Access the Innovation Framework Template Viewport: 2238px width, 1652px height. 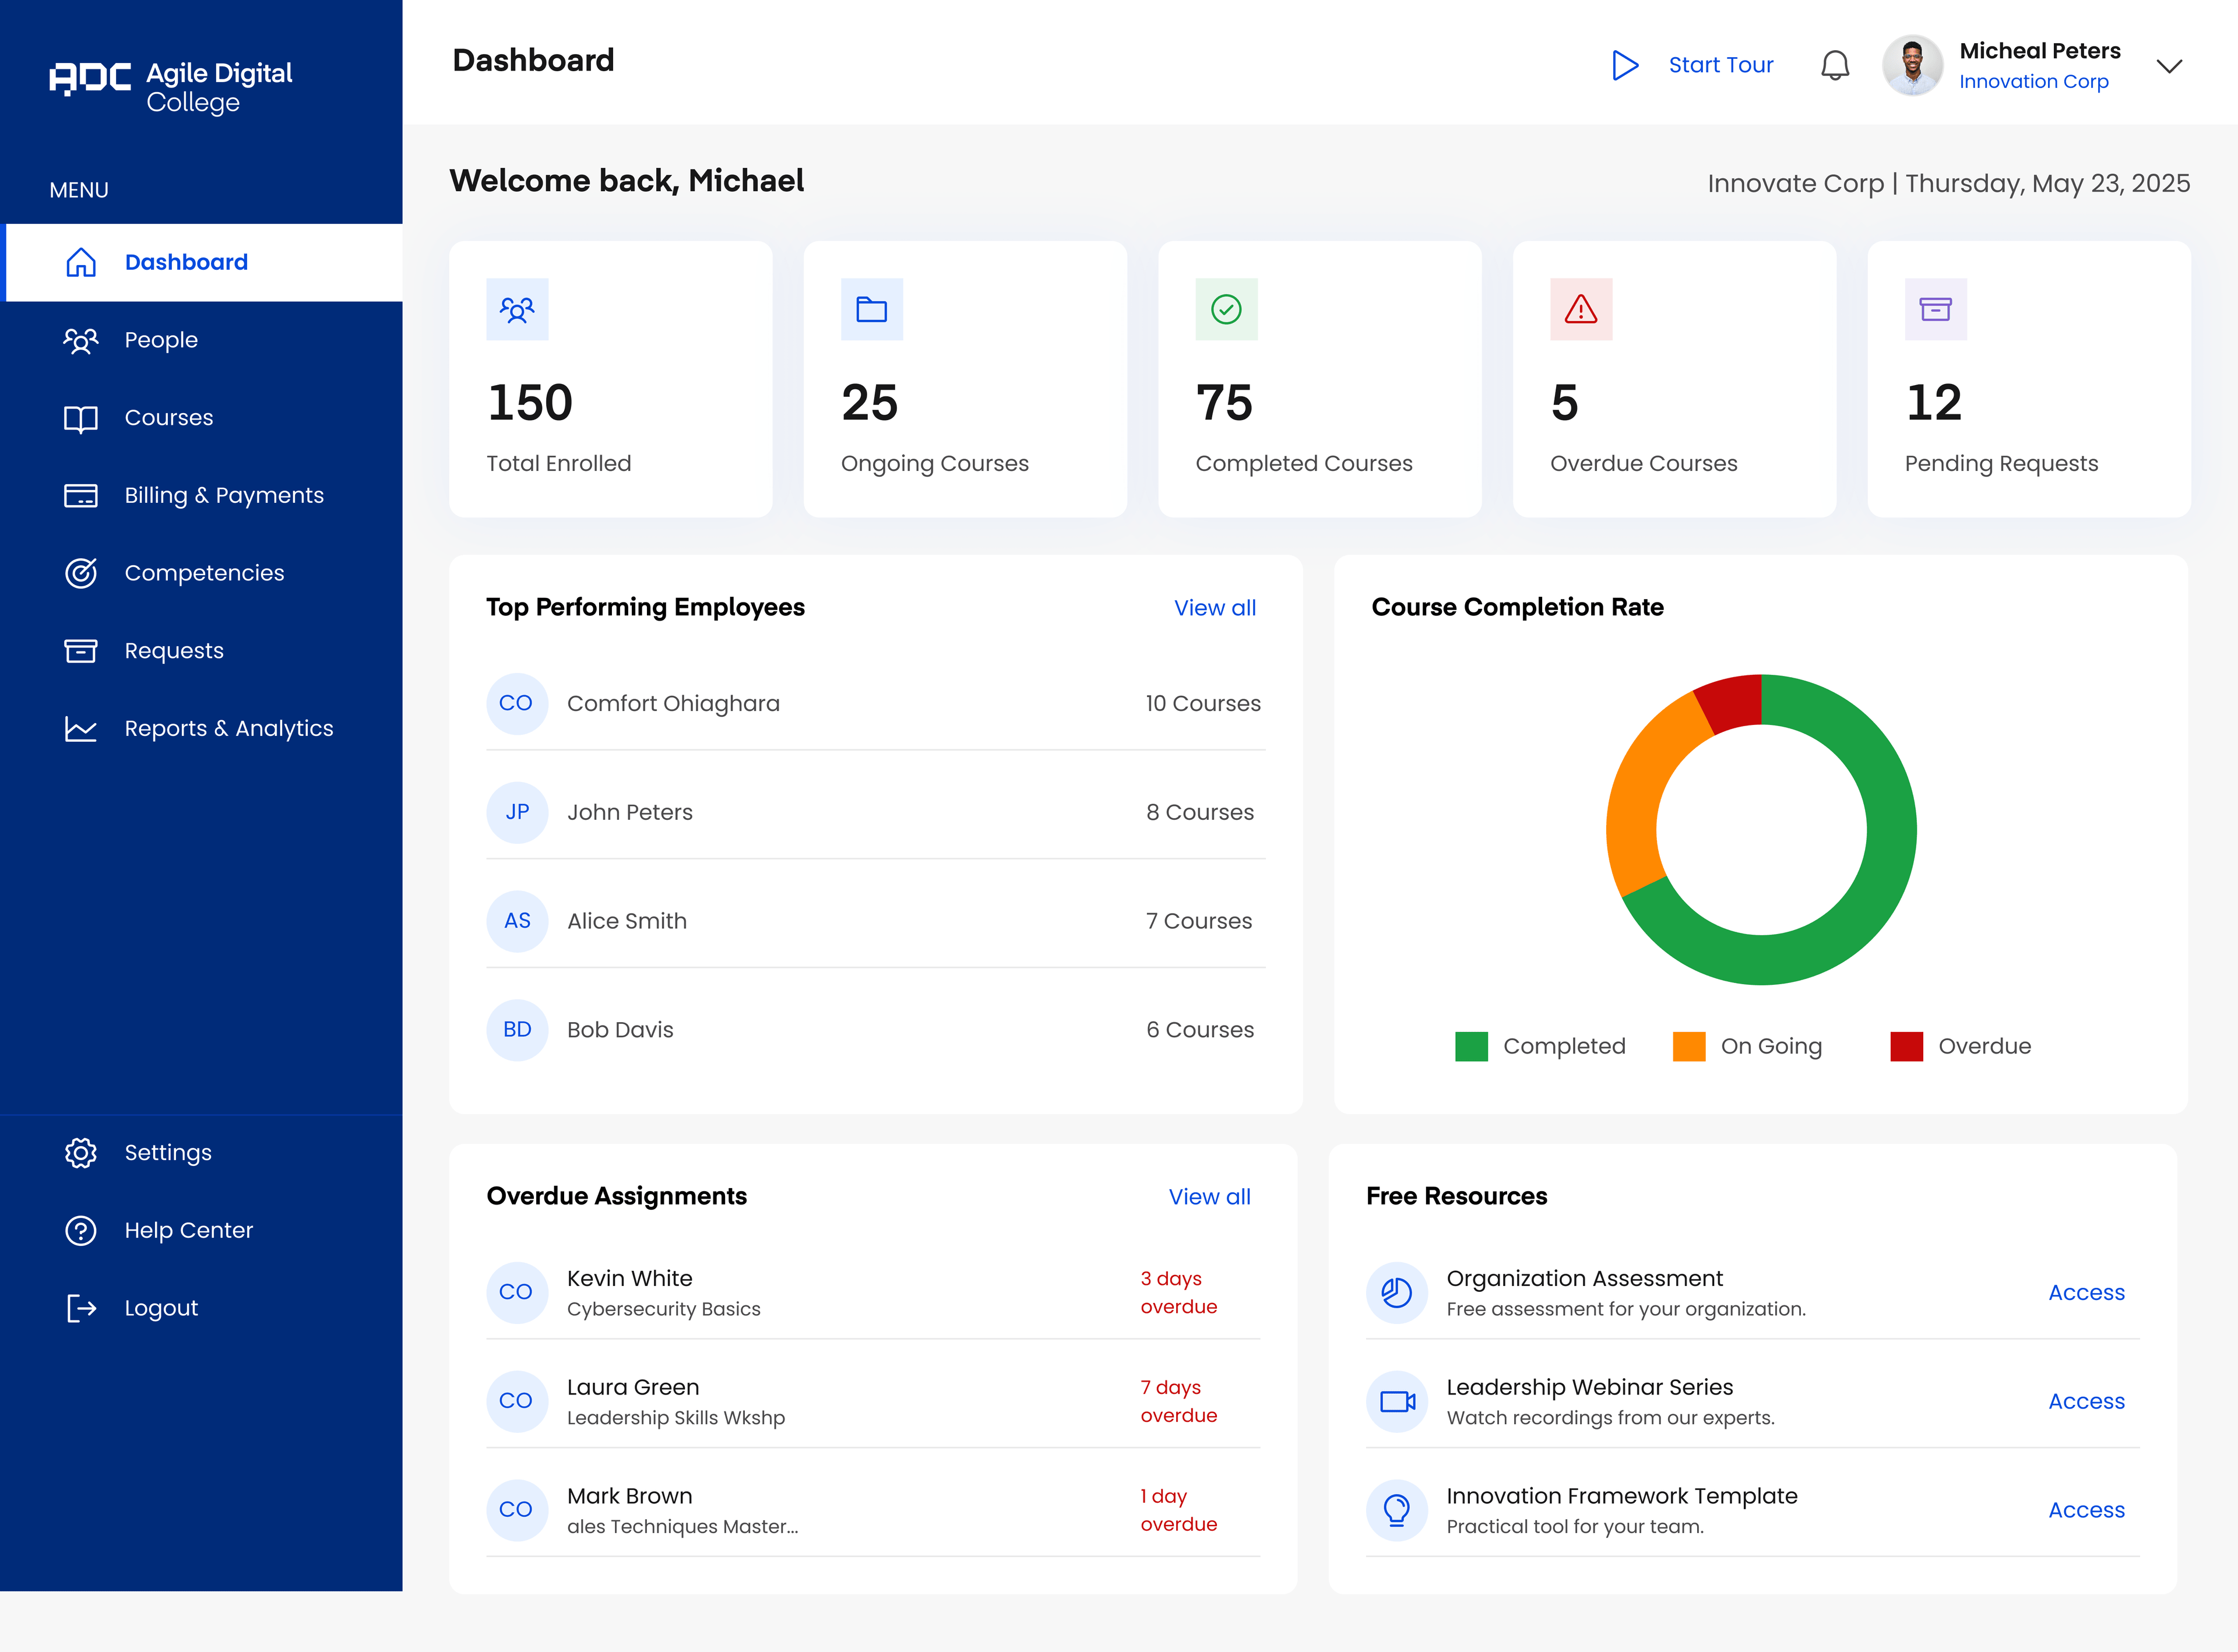click(2086, 1510)
